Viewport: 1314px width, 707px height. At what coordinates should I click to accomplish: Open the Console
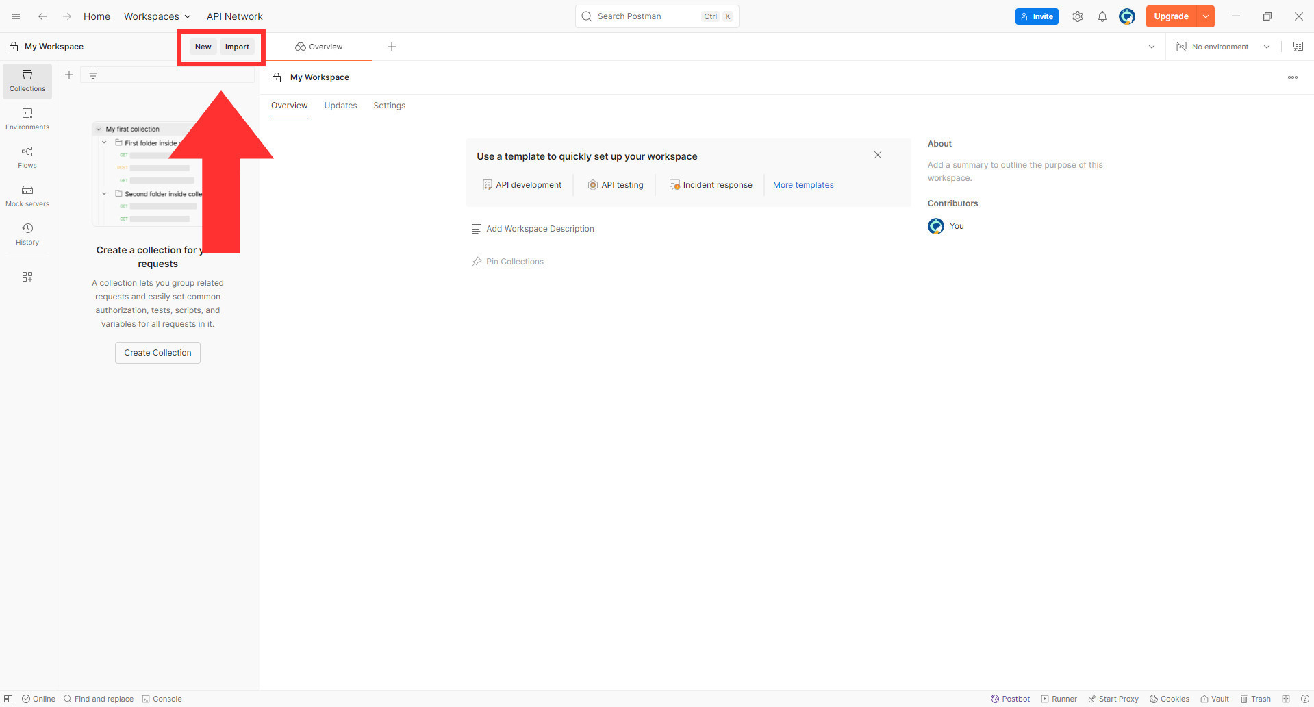point(162,699)
